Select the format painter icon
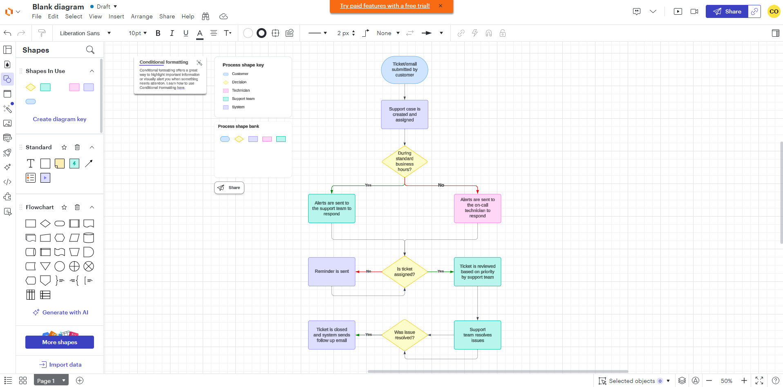The image size is (783, 387). point(42,33)
